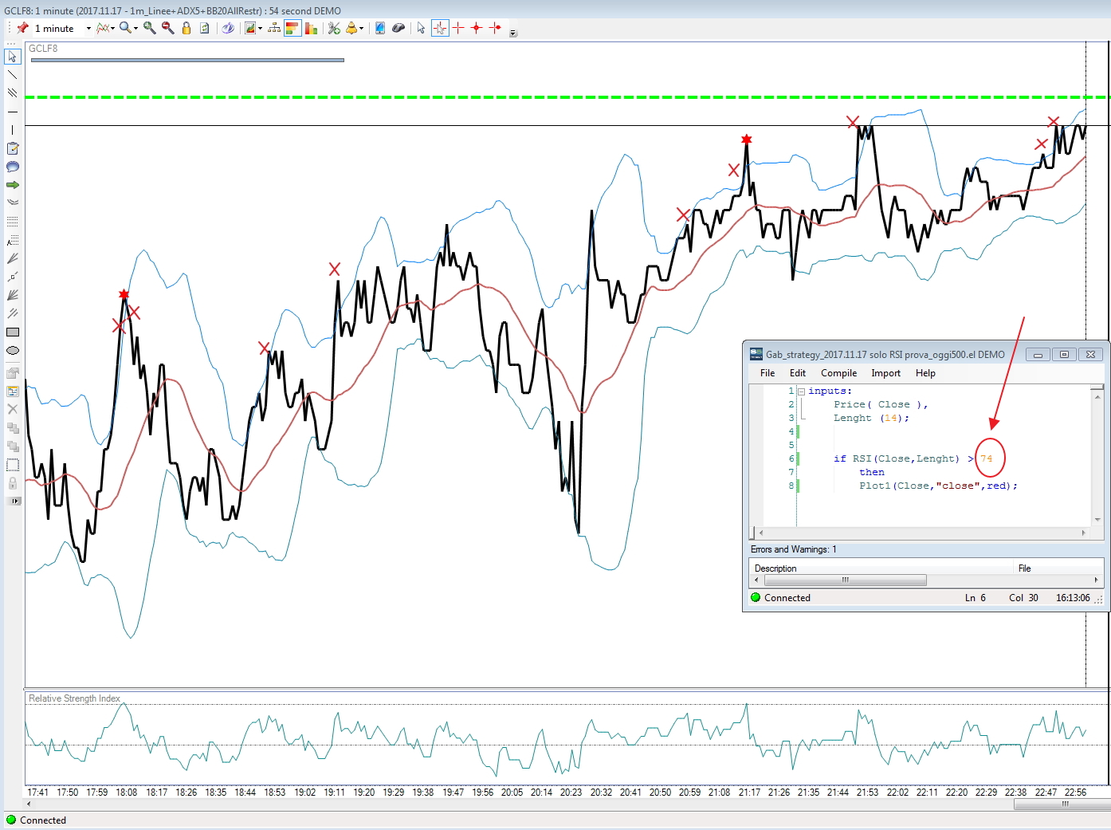Click the Errors and Warnings: 1 label
Viewport: 1111px width, 830px height.
coord(793,549)
